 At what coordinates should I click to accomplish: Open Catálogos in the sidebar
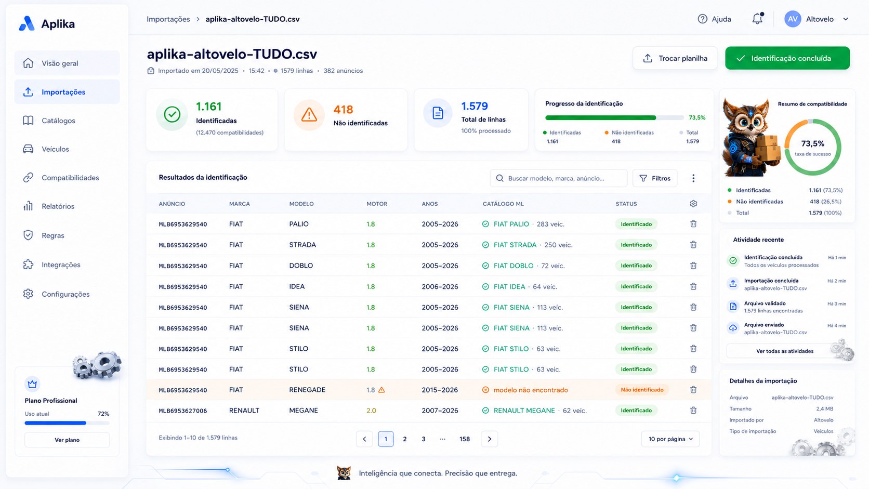(x=67, y=121)
